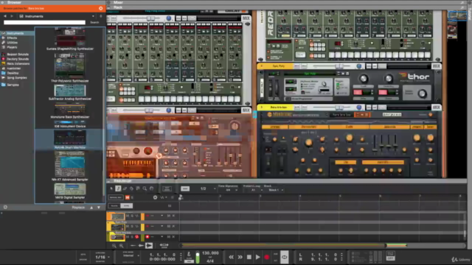The image size is (472, 265).
Task: Solo the top orange sequencer track
Action: [132, 216]
